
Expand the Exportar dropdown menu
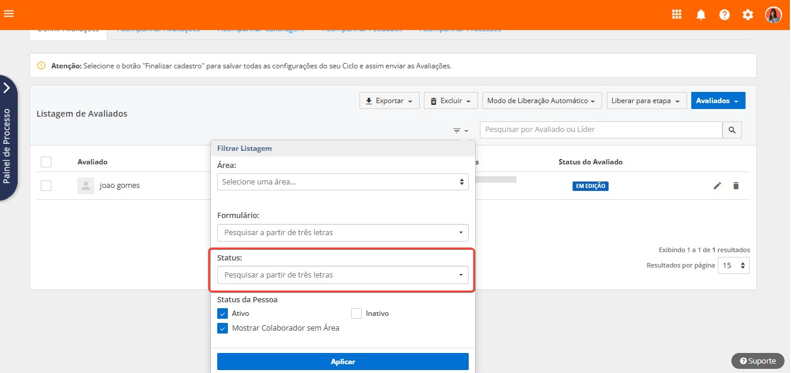(390, 101)
